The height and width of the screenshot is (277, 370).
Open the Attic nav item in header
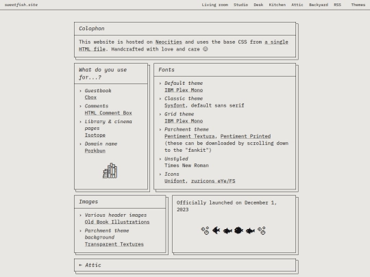[297, 5]
